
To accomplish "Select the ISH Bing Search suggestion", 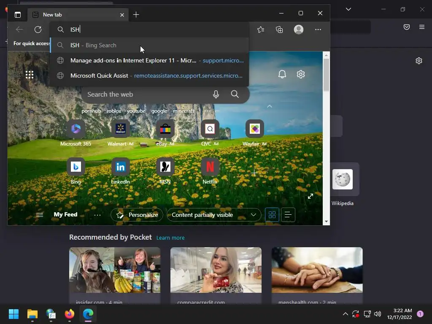I will click(149, 45).
